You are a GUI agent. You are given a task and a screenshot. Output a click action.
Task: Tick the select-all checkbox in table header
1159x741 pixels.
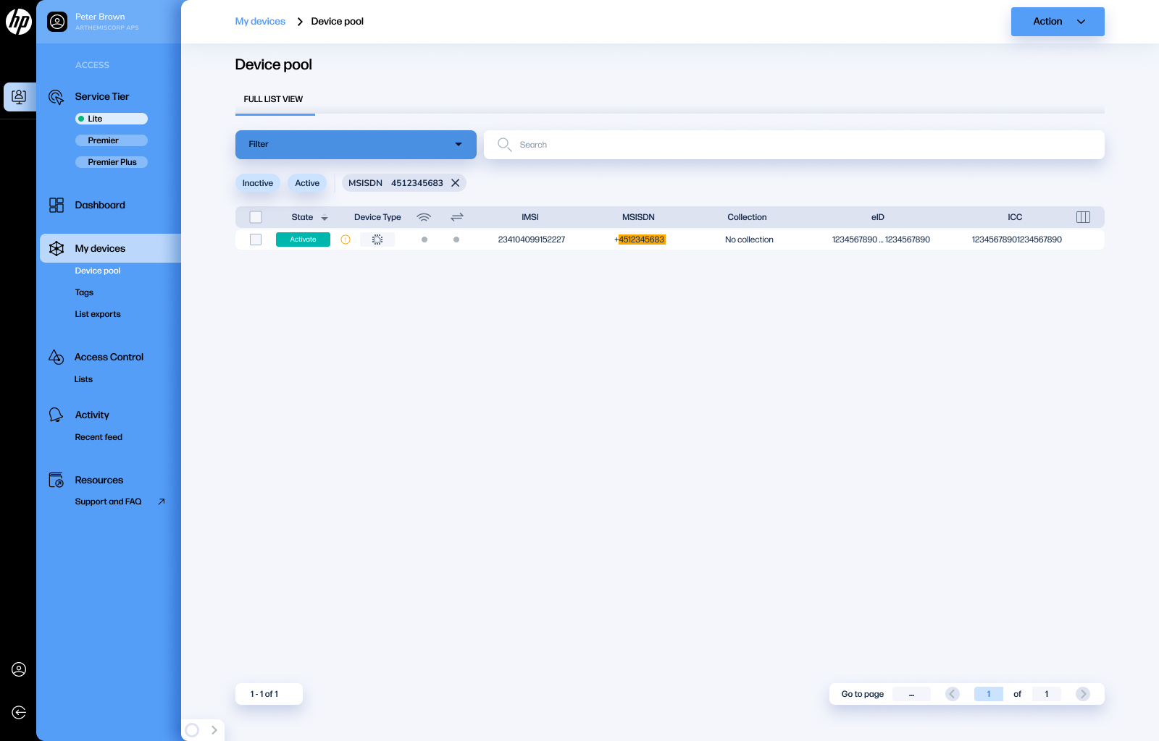pyautogui.click(x=256, y=217)
